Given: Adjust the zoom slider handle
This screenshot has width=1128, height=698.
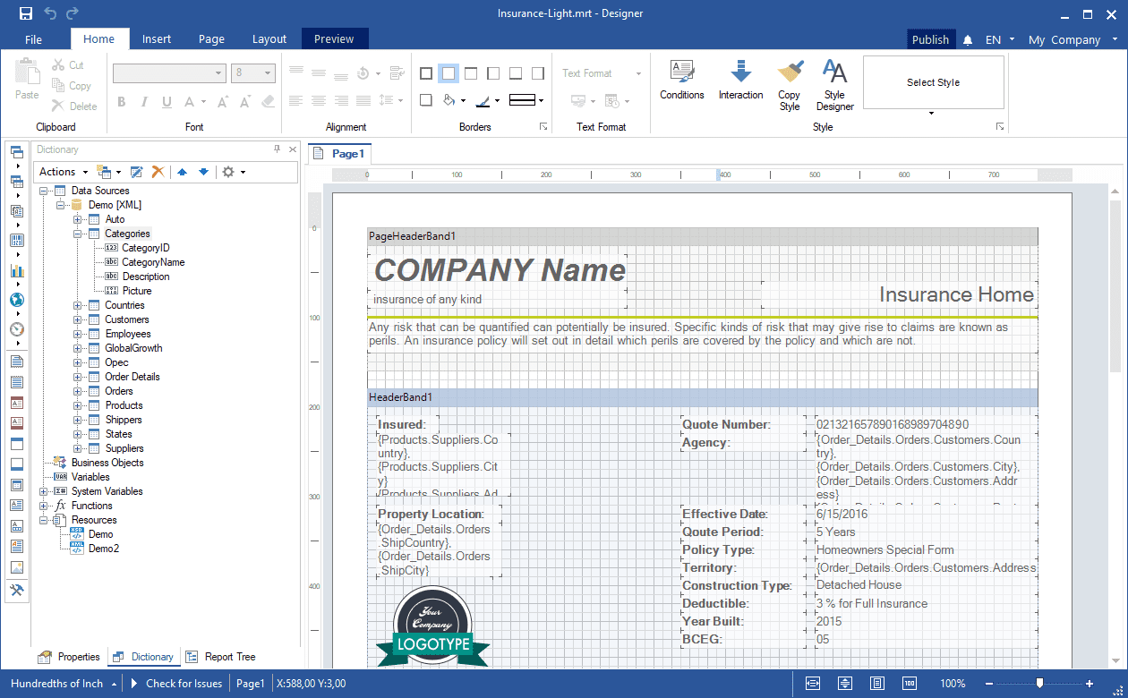Looking at the screenshot, I should [x=1039, y=683].
